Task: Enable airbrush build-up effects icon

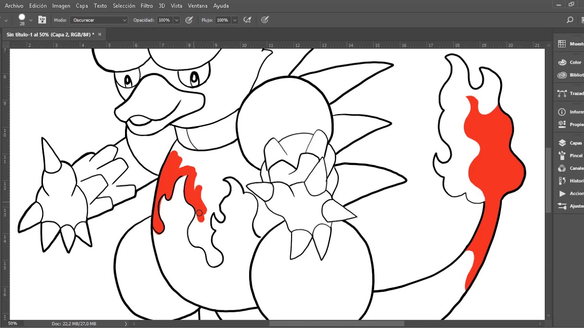Action: coord(247,20)
